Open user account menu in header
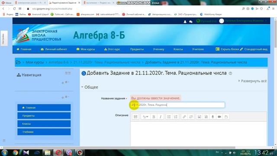This screenshot has height=156, width=277. (243, 21)
